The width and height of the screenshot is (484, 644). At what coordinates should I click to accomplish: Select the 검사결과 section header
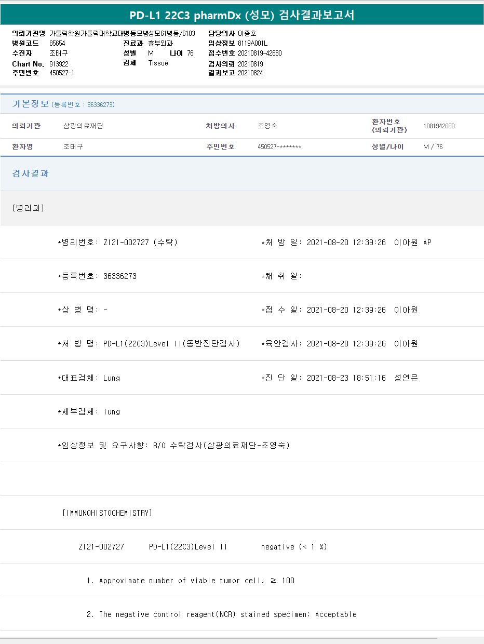click(x=30, y=173)
